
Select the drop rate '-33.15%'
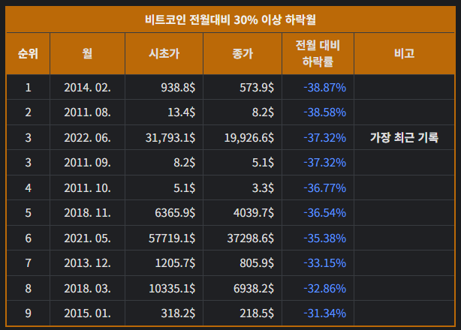pyautogui.click(x=325, y=263)
